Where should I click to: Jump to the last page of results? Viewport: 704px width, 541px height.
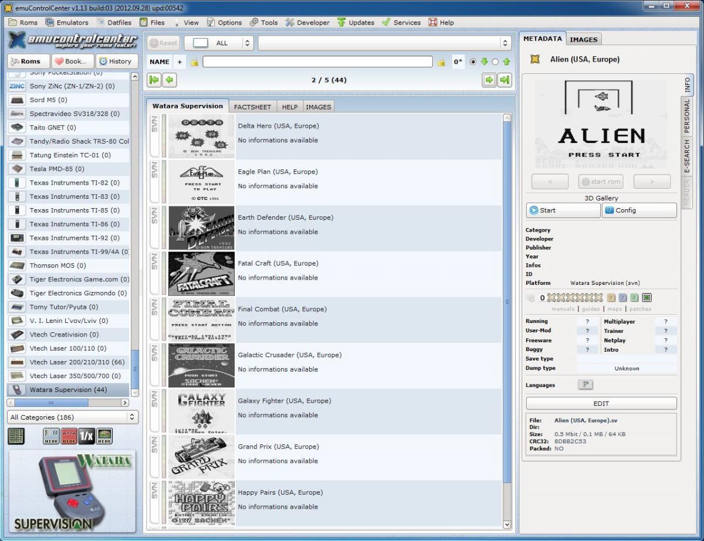pyautogui.click(x=504, y=80)
